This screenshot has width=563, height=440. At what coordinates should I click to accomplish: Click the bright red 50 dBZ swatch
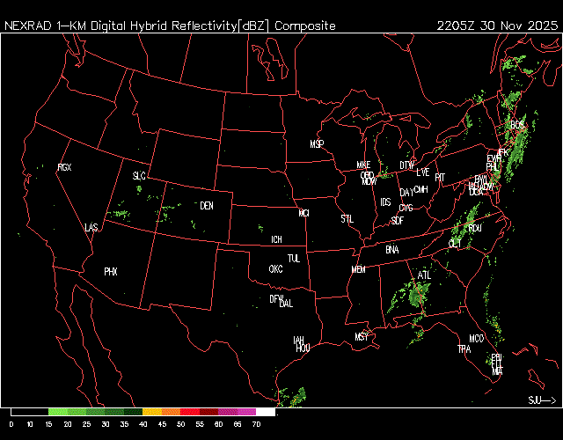(189, 412)
